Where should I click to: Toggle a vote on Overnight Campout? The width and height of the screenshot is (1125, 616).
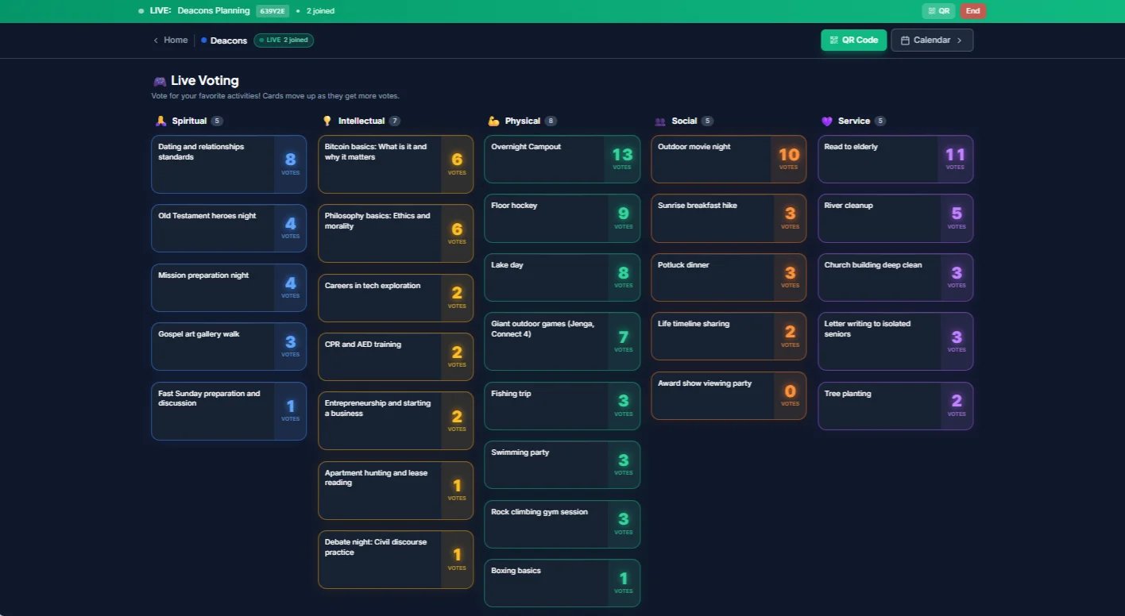pos(562,158)
